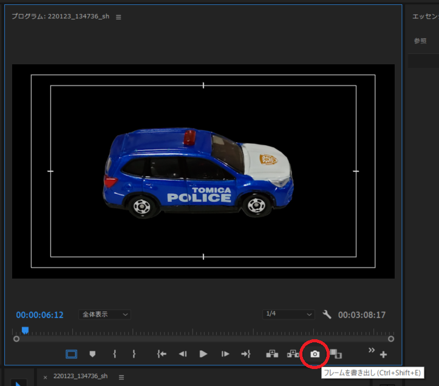This screenshot has width=439, height=386.
Task: Step back one frame
Action: pos(182,354)
